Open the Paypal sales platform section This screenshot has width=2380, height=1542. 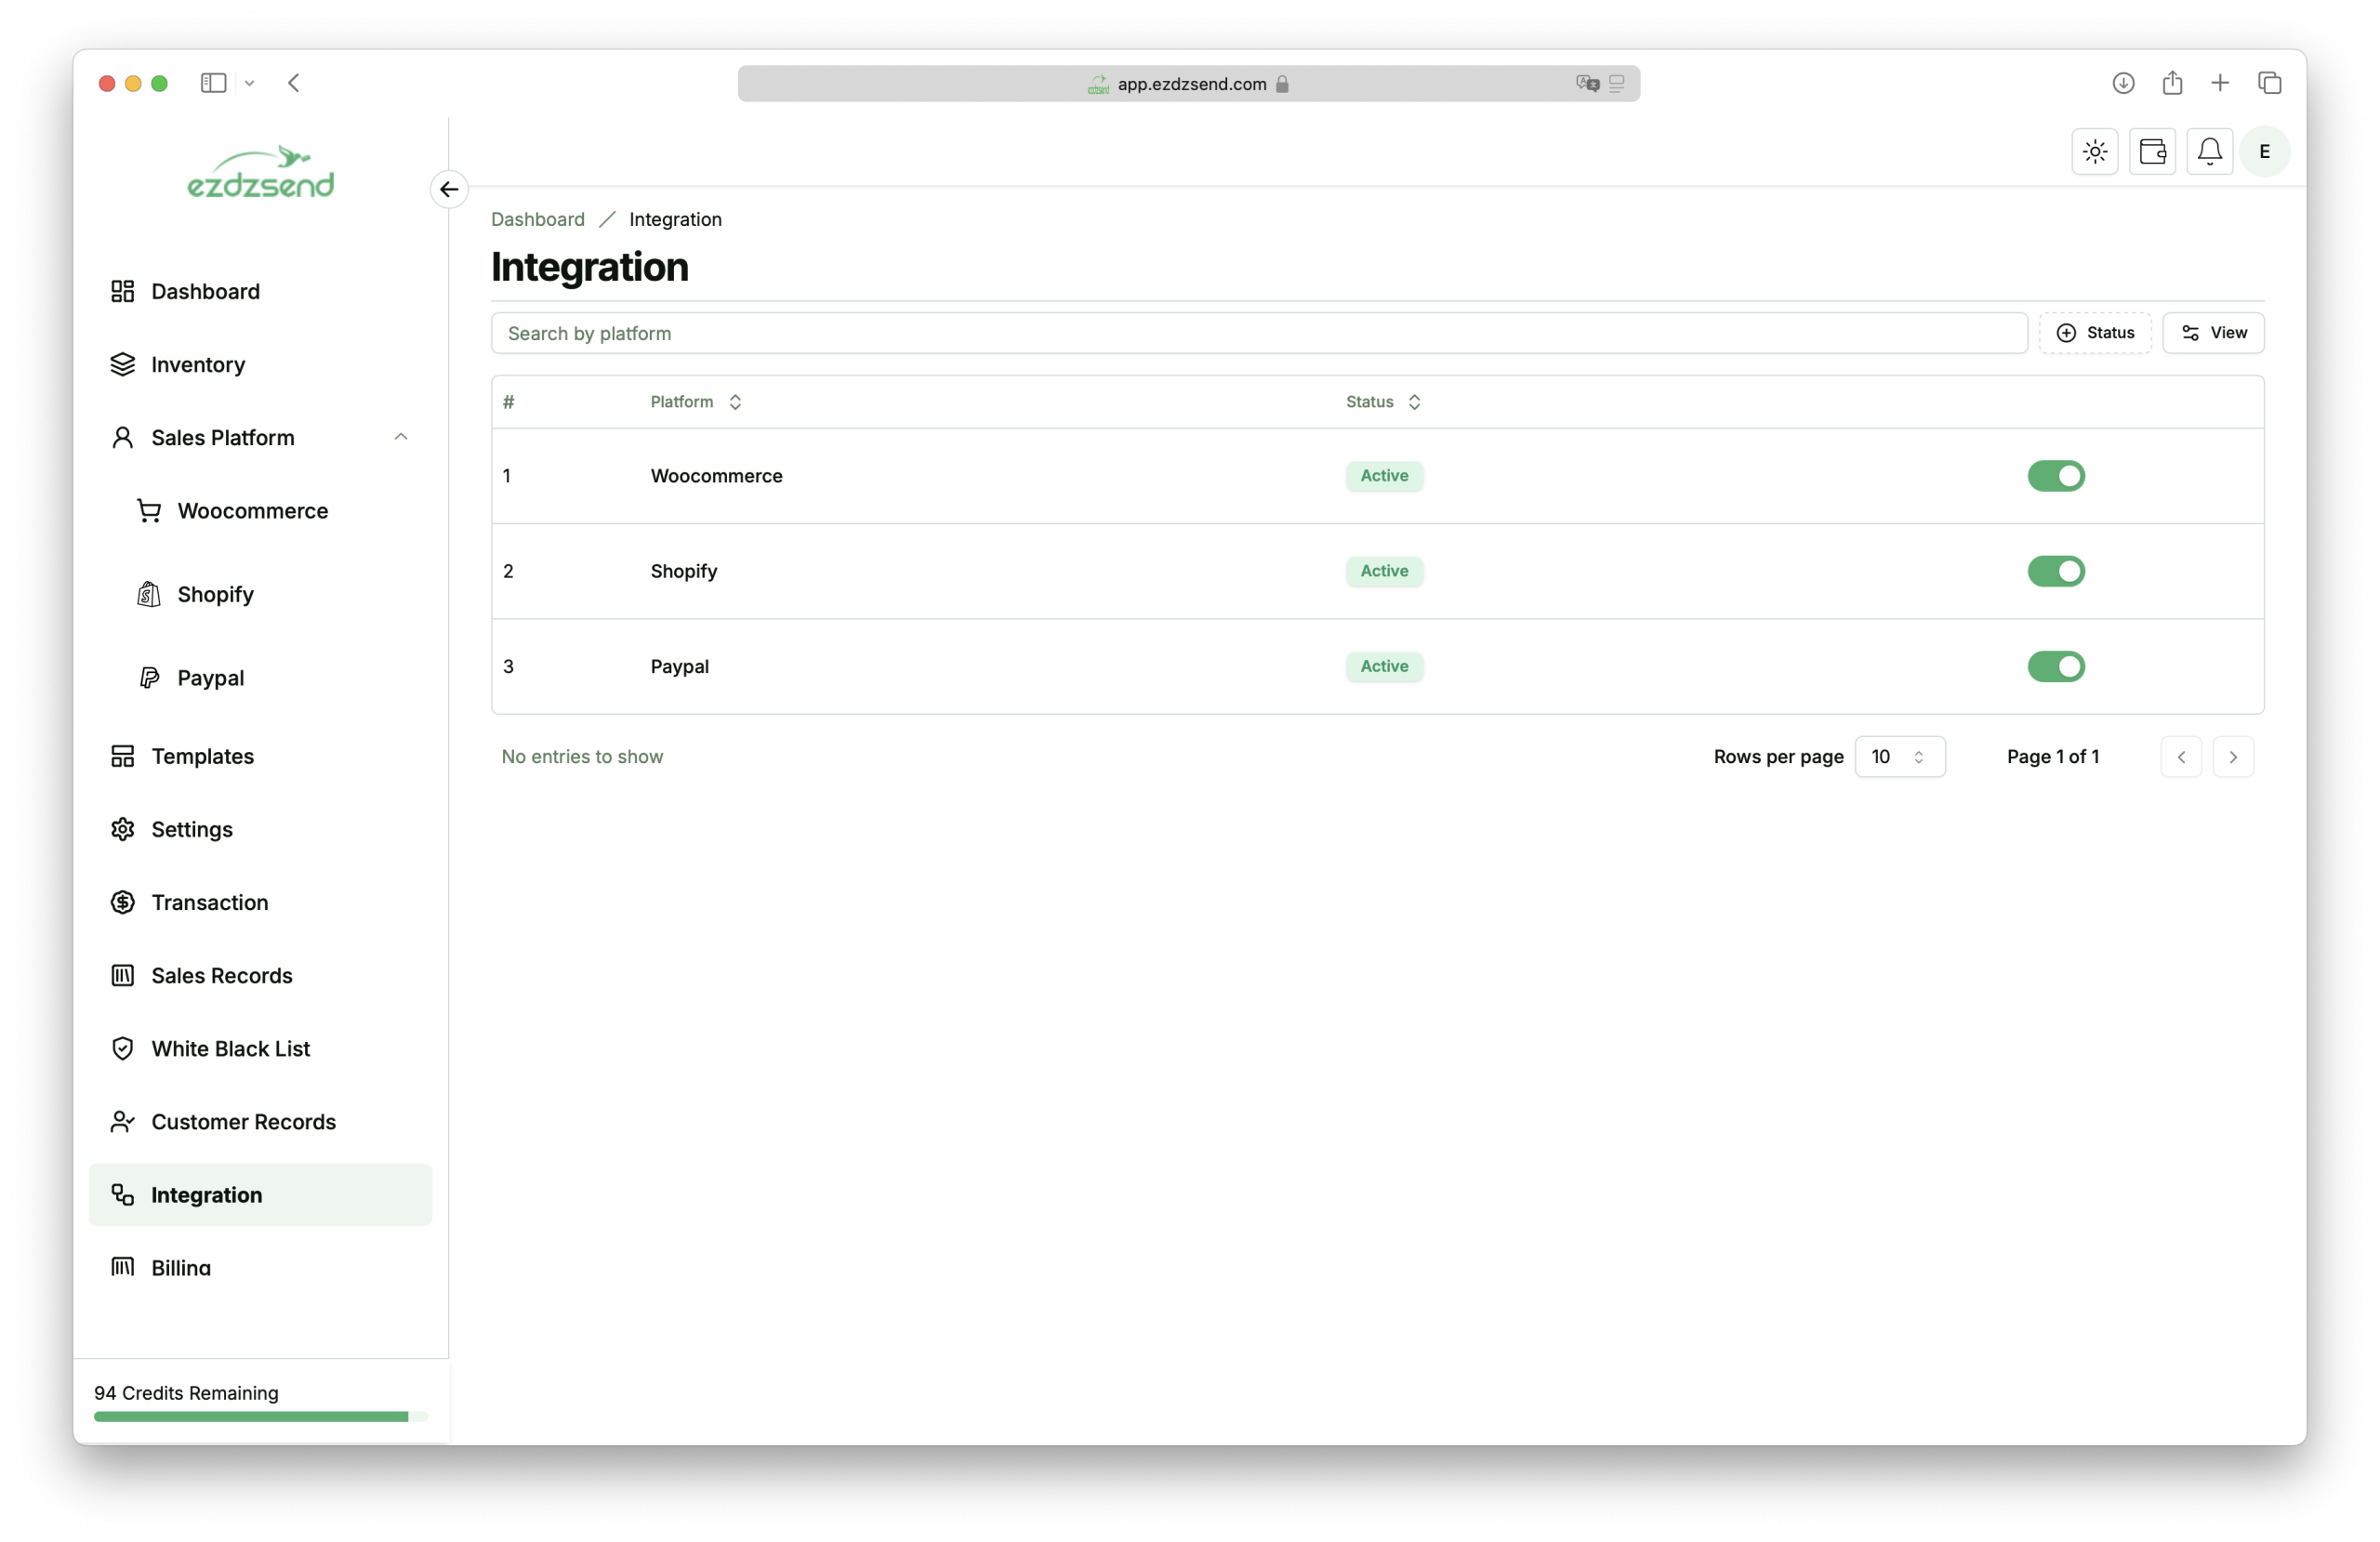tap(210, 677)
